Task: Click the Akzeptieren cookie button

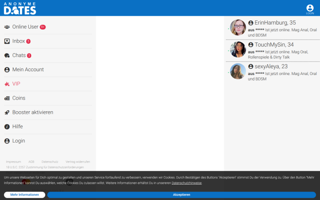Action: (181, 195)
